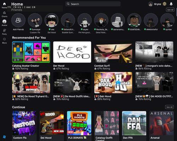177x141 pixels.
Task: Continue playing Custom ffa
Action: [x=24, y=123]
